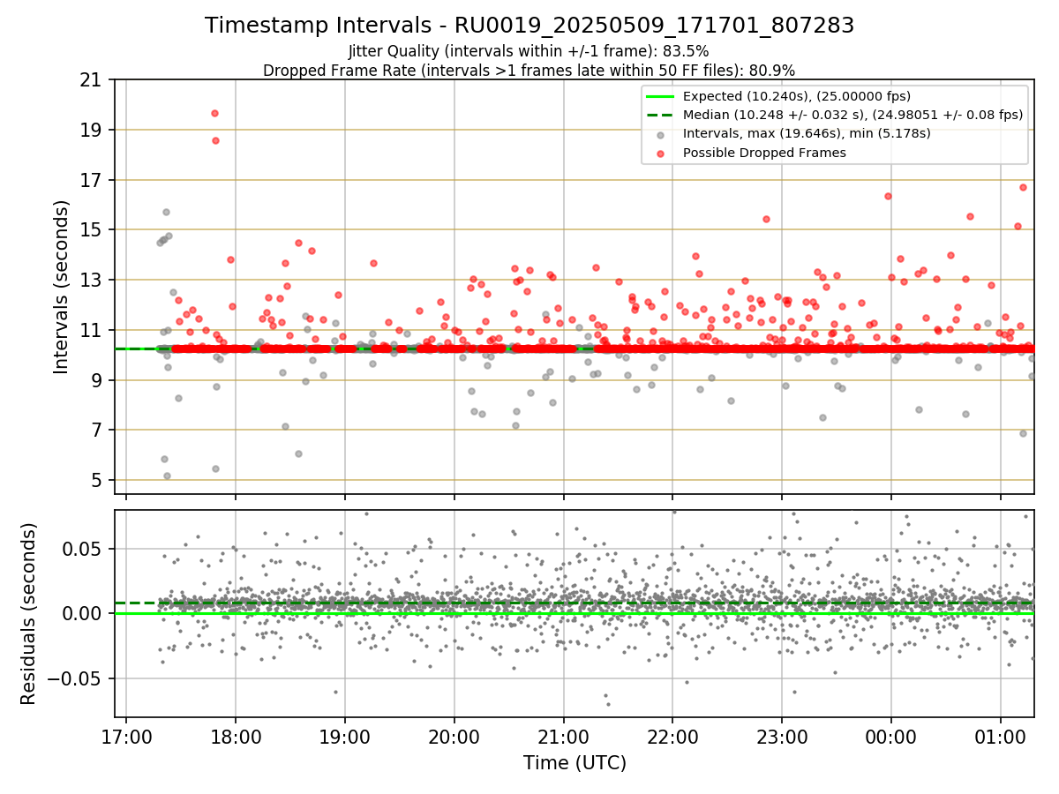Click y-axis tick label '9'
1059x794 pixels.
point(97,380)
